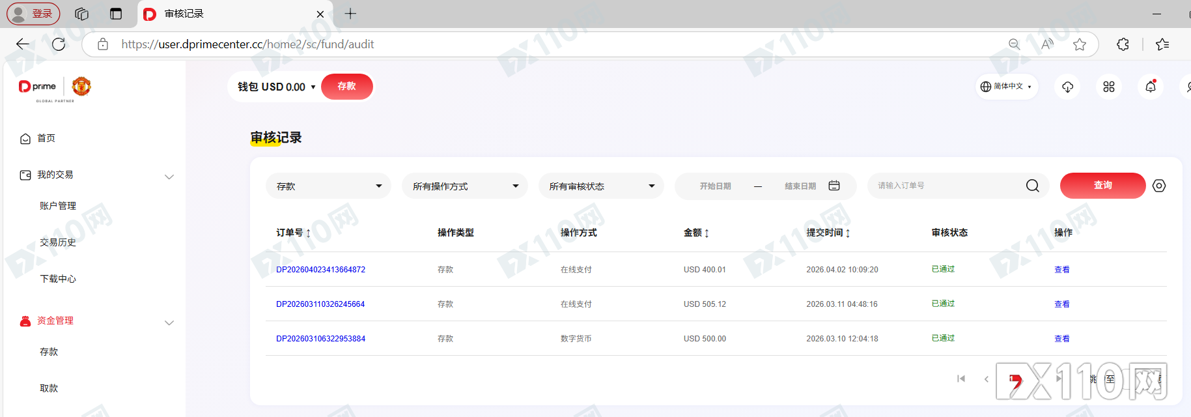Click the browser back arrow
Viewport: 1191px width, 417px height.
pos(23,44)
